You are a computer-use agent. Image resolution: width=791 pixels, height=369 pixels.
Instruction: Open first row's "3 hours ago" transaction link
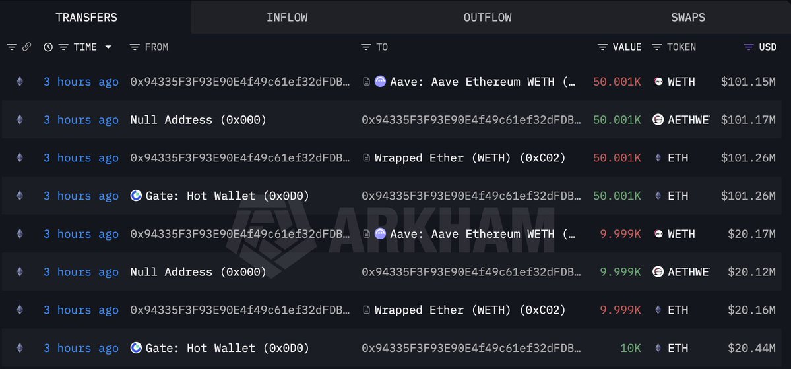[81, 82]
